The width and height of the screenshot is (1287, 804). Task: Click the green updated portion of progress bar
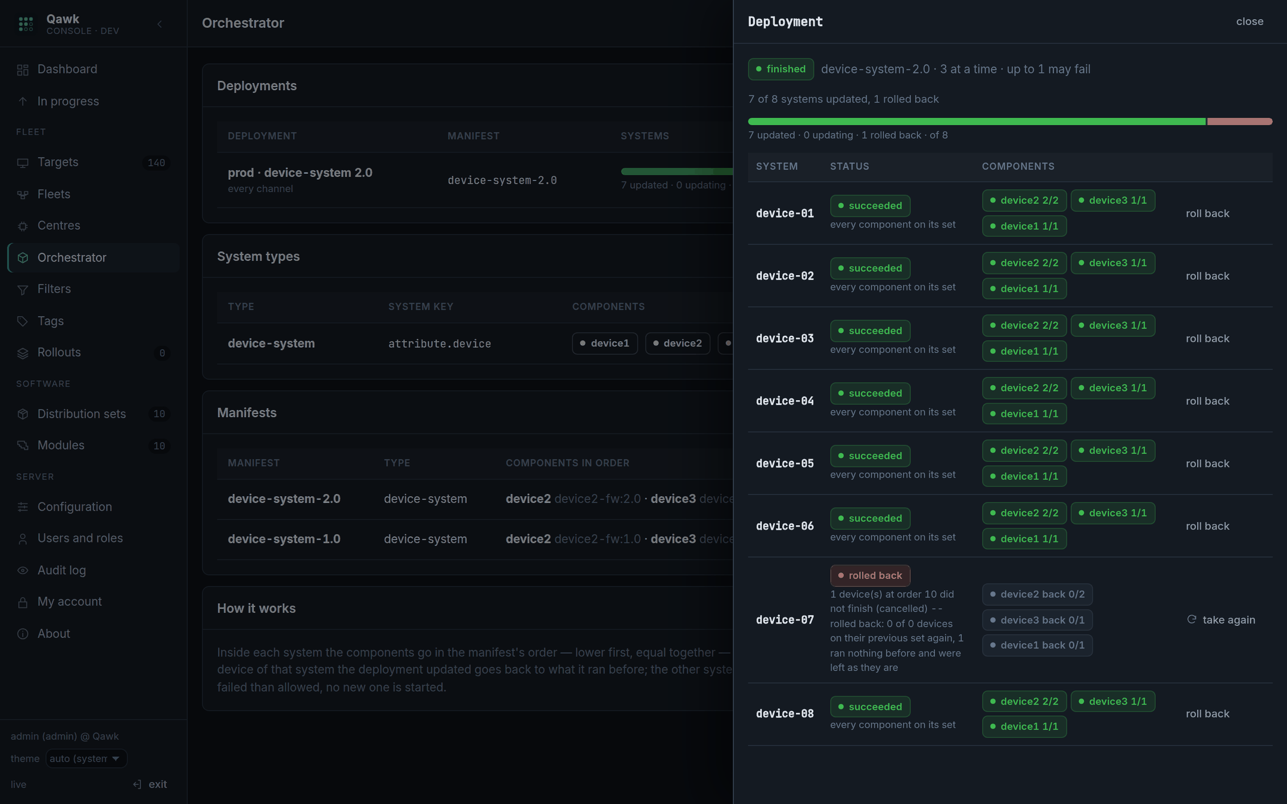[977, 121]
